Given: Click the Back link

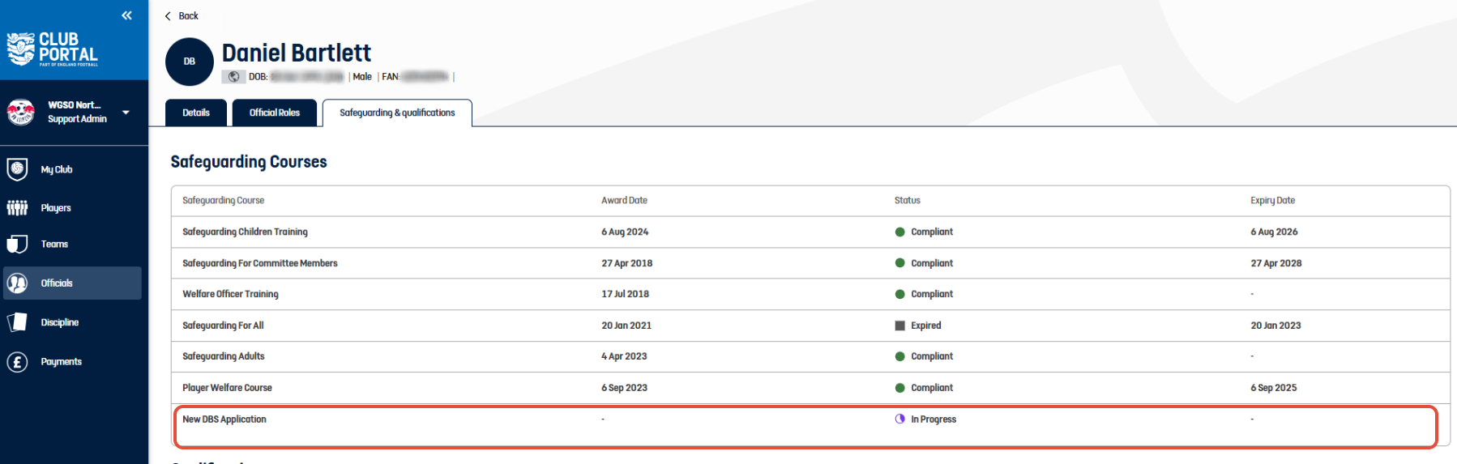Looking at the screenshot, I should point(188,16).
